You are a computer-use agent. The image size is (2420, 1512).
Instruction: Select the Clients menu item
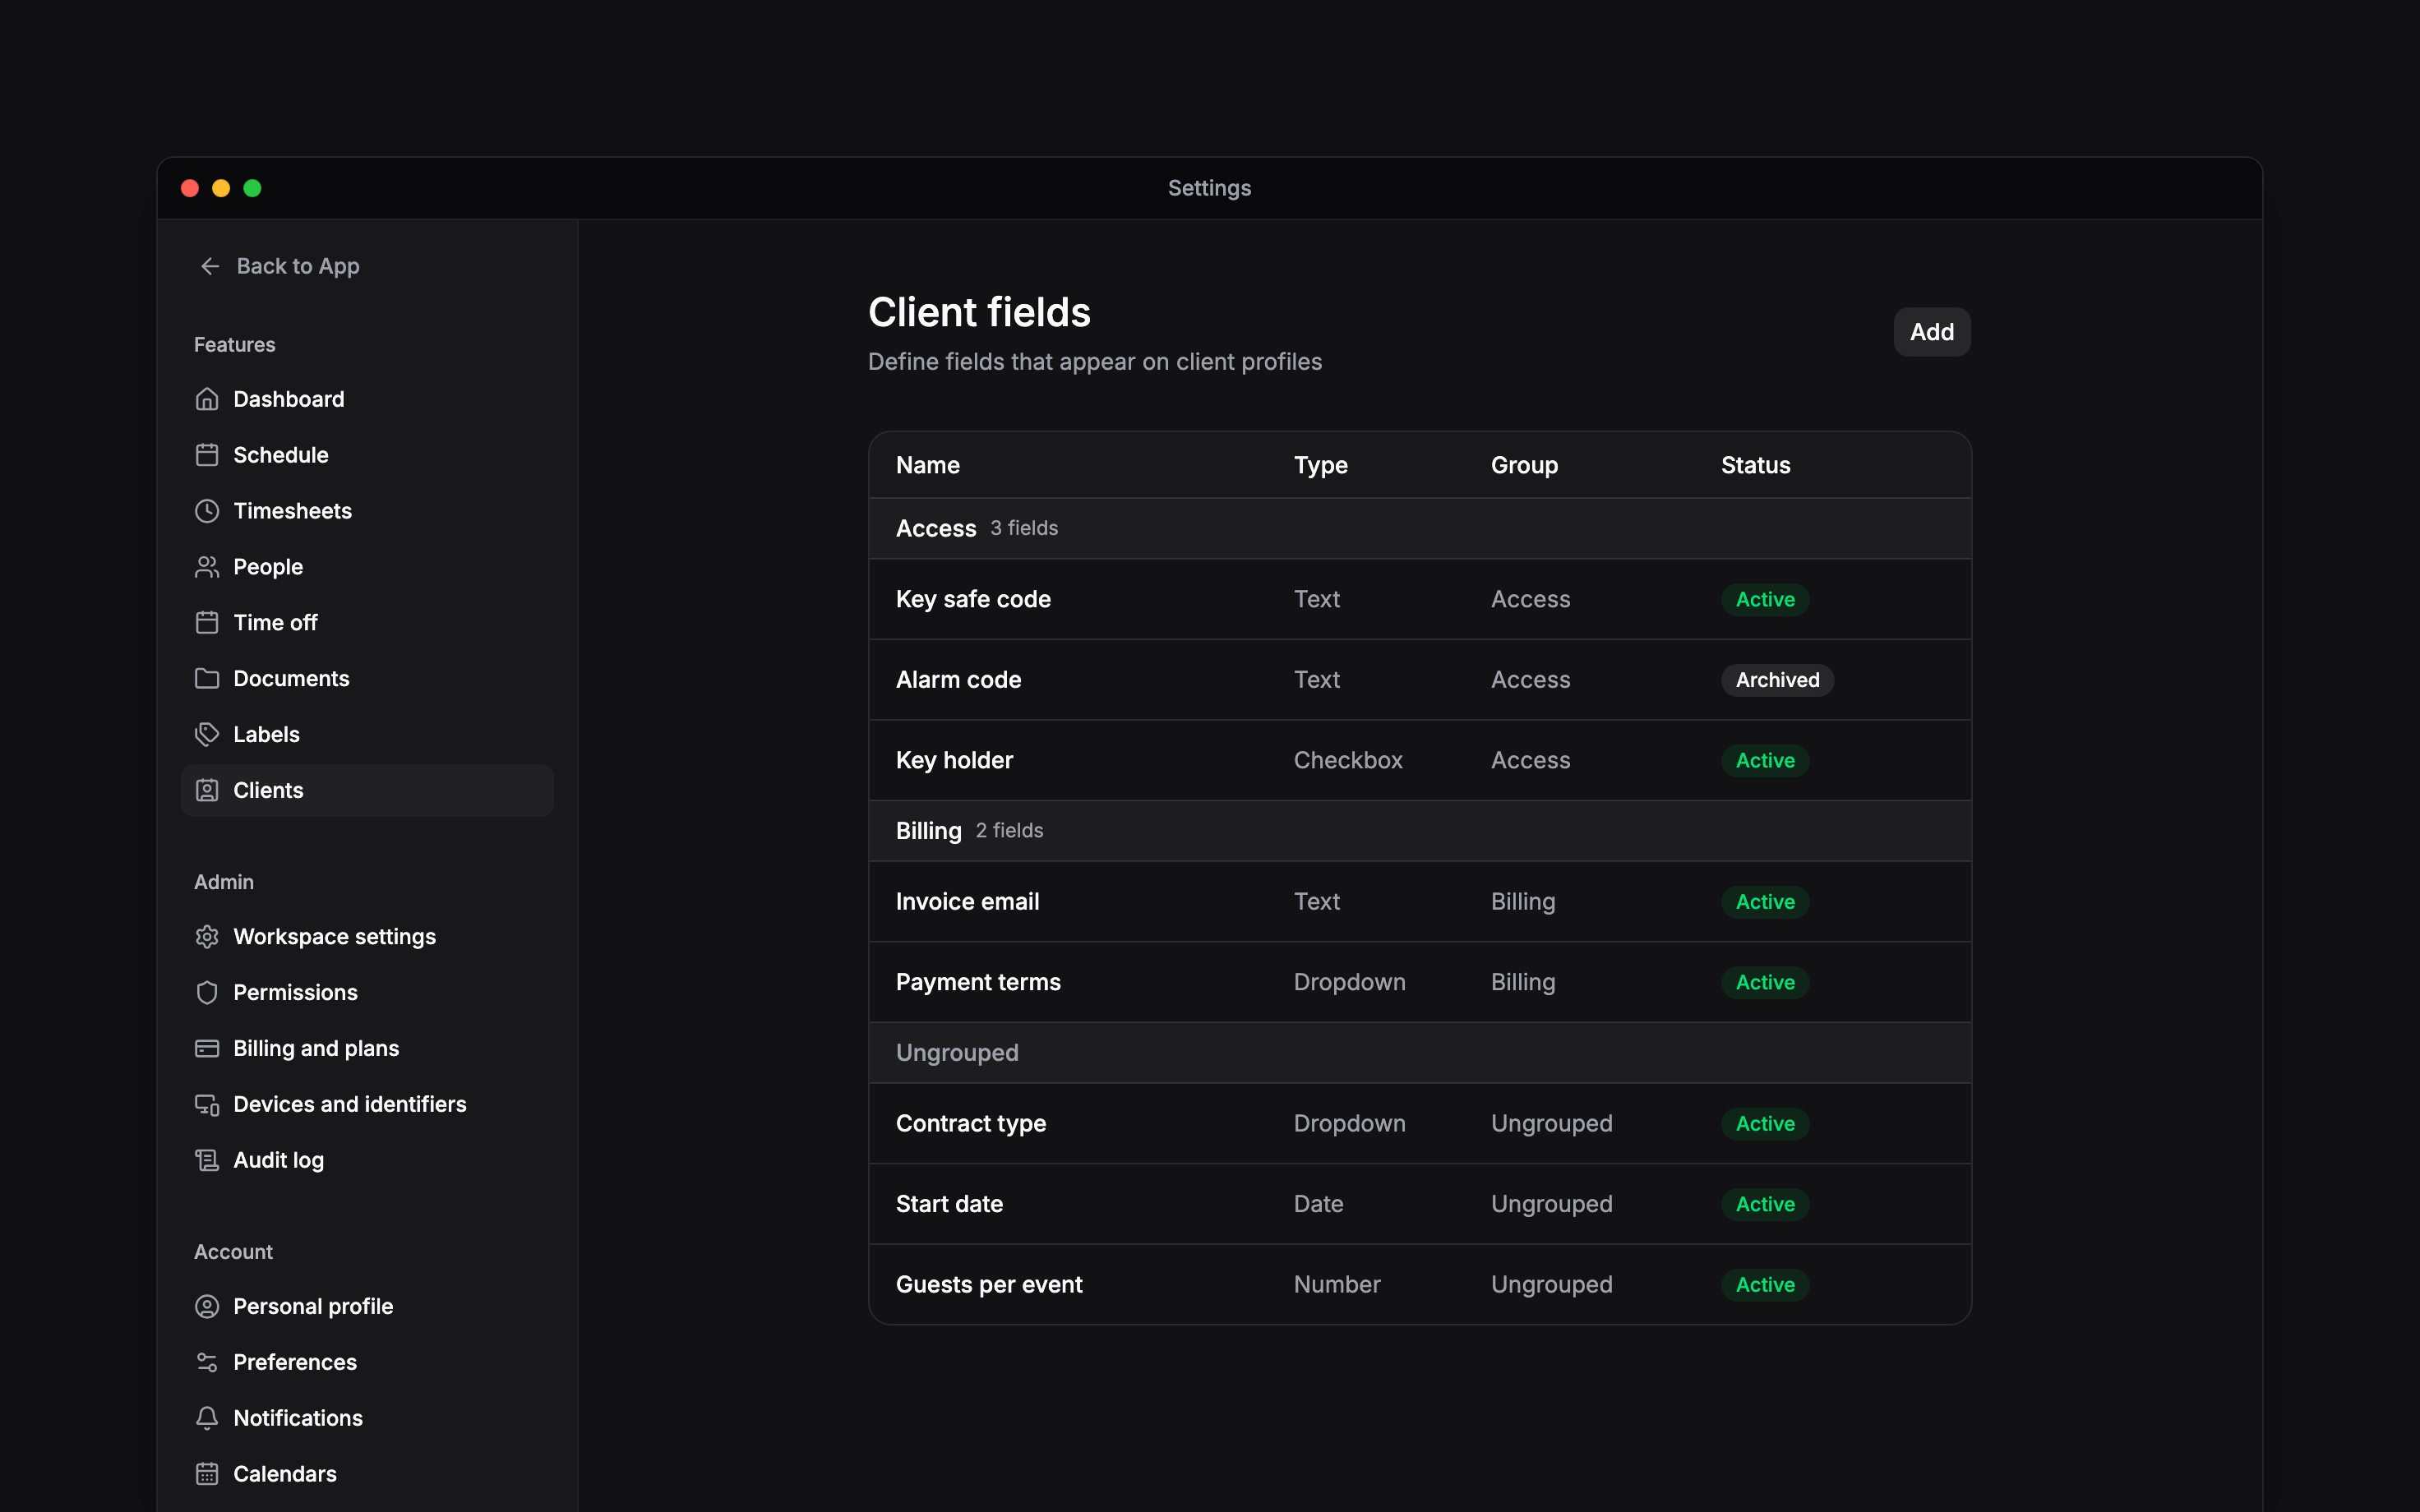367,791
